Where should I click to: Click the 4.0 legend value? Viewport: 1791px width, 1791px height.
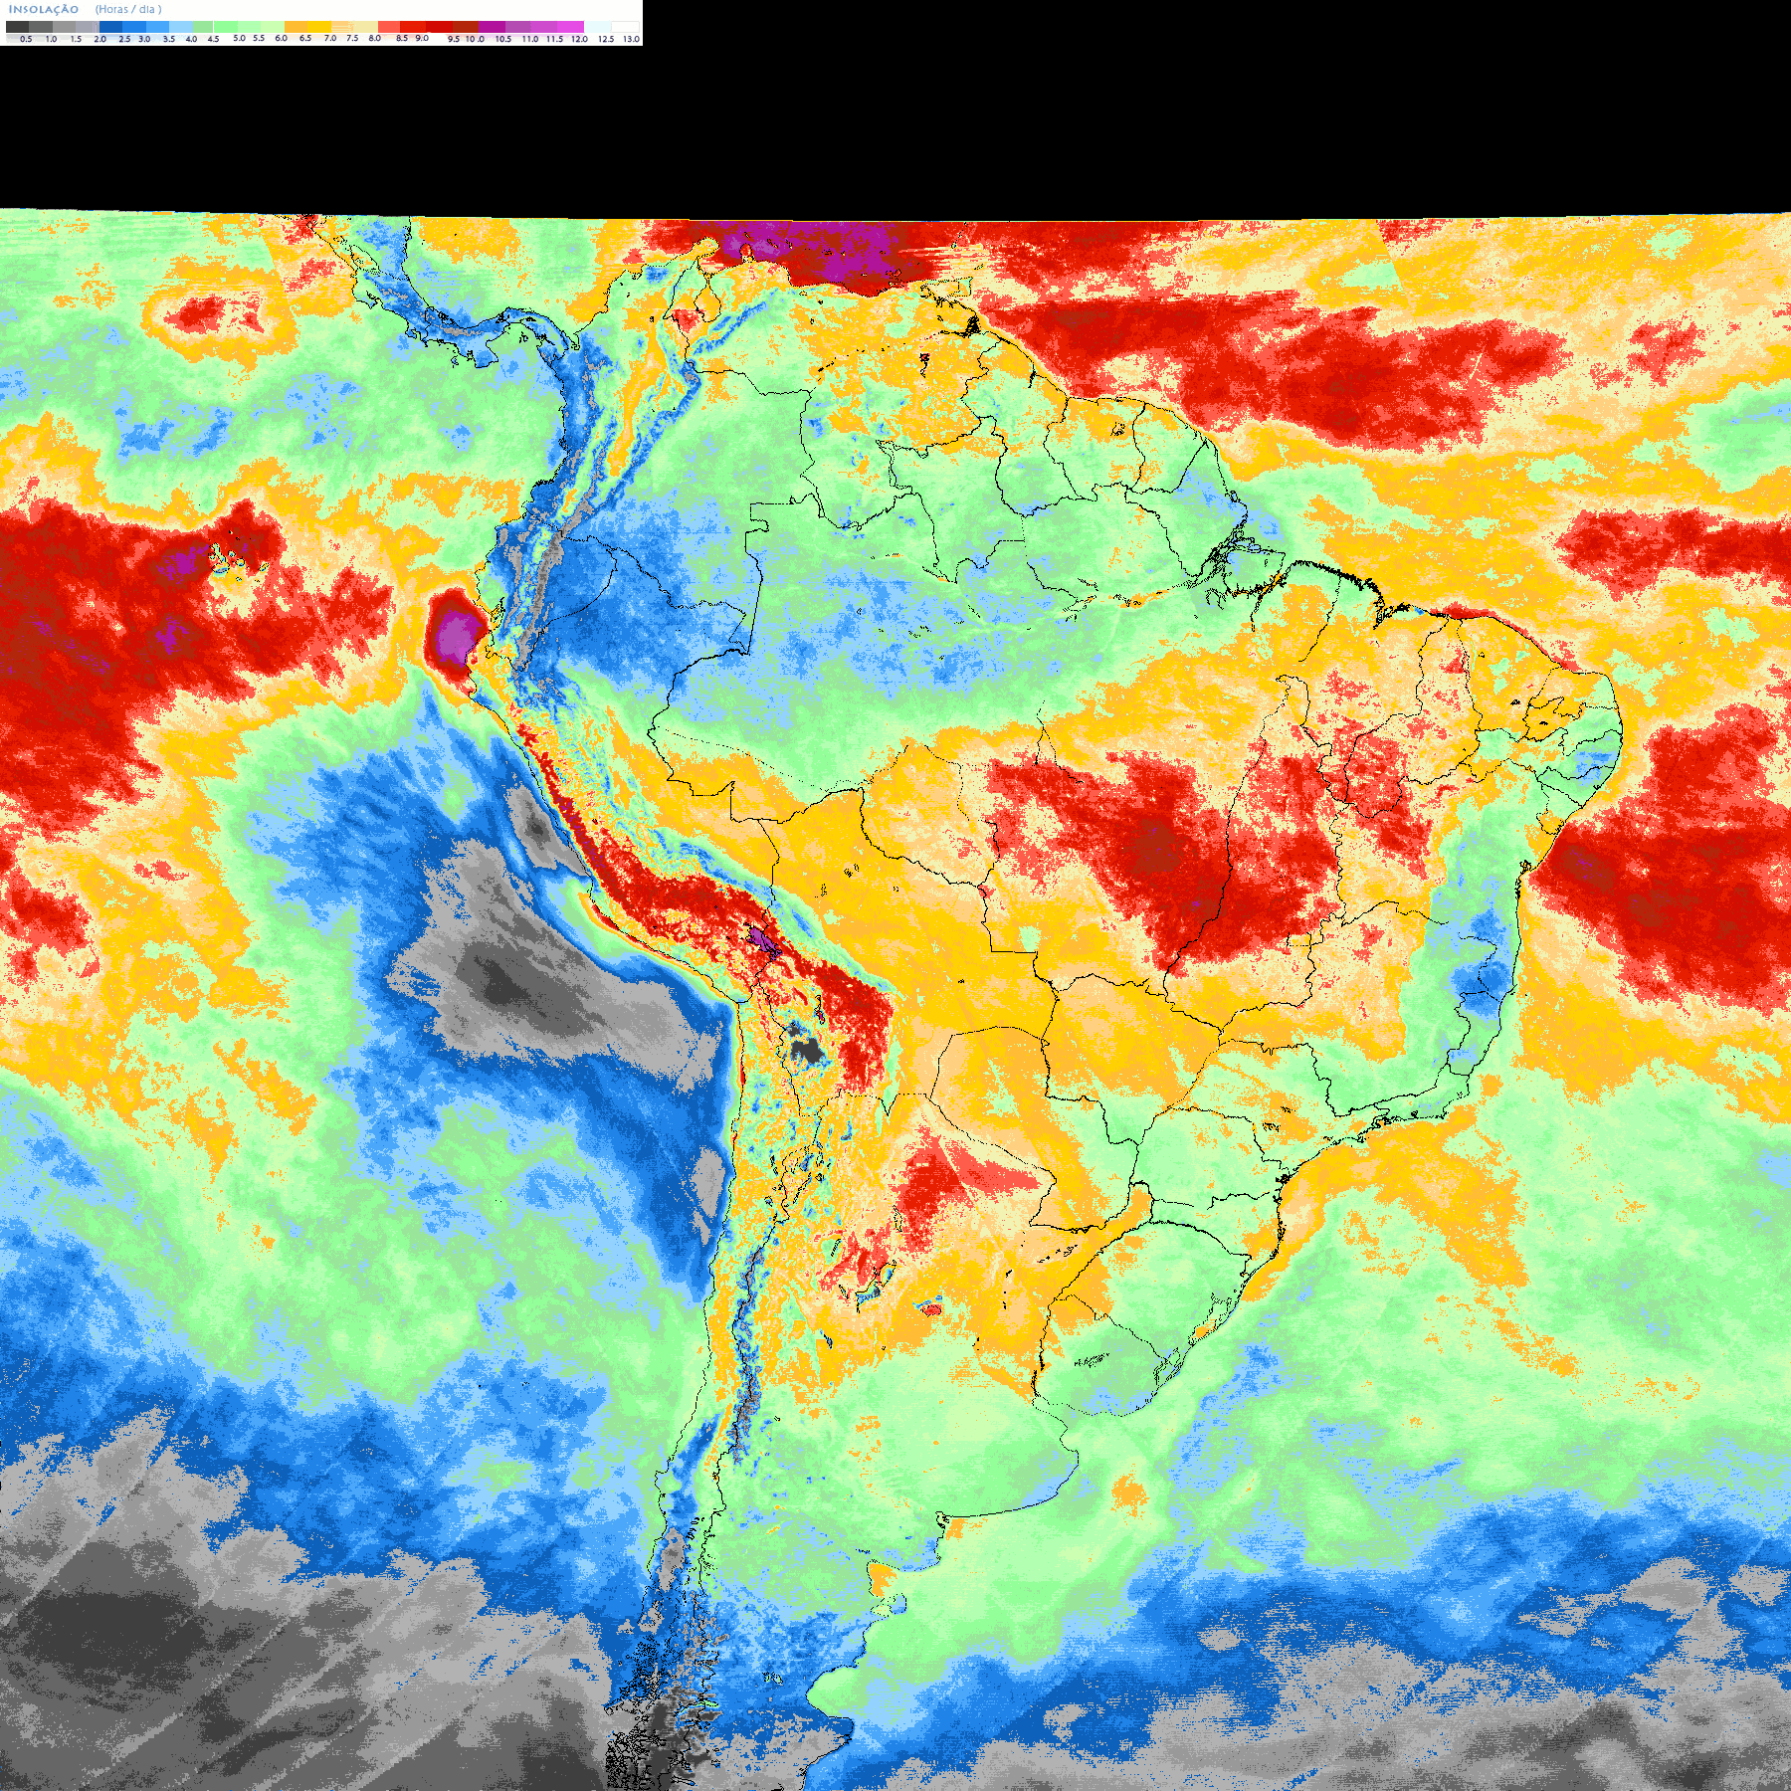pos(191,39)
